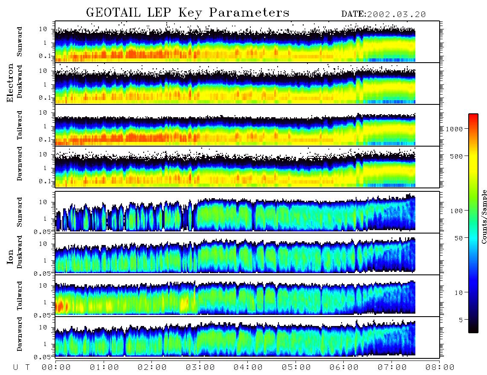Select the DATE:2002.03.20 text

point(383,14)
